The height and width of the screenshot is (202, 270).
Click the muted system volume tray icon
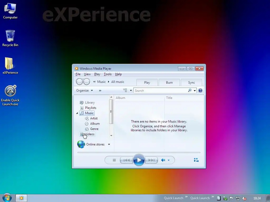244,198
